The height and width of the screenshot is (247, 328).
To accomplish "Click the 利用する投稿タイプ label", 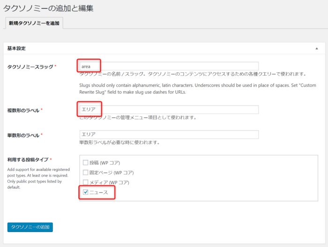I will (28, 160).
